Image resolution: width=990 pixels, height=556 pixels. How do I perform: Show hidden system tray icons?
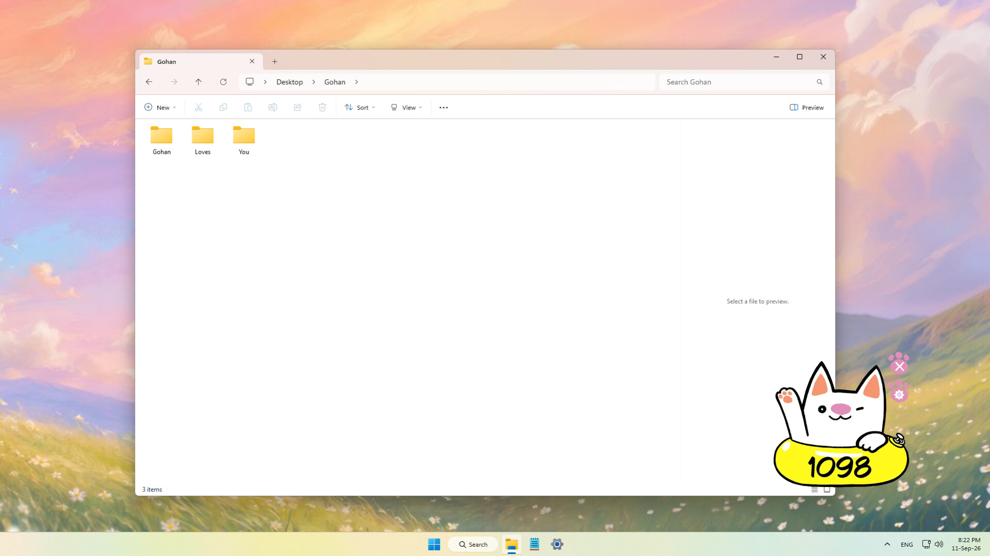point(887,544)
